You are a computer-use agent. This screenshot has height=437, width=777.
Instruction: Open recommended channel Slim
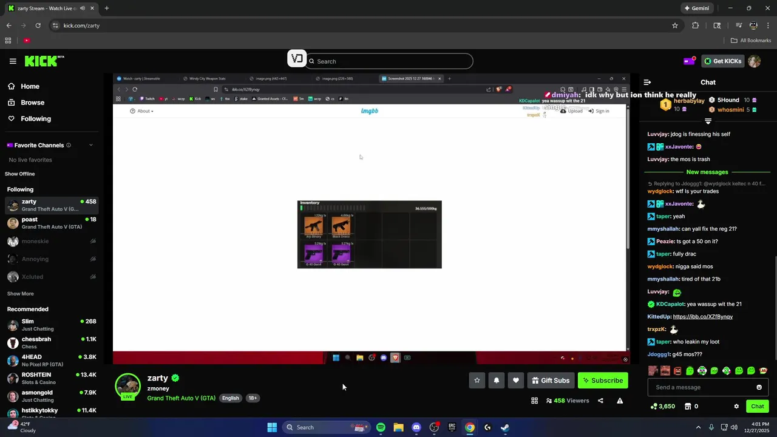coord(51,325)
